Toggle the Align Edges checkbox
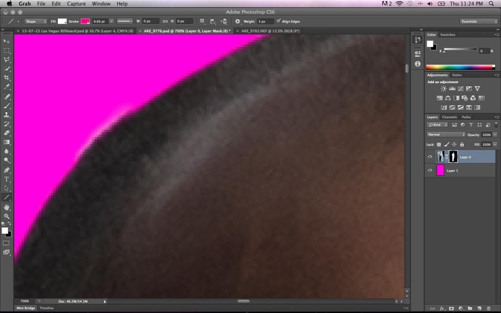Screen dimensions: 501x313 click(x=278, y=21)
